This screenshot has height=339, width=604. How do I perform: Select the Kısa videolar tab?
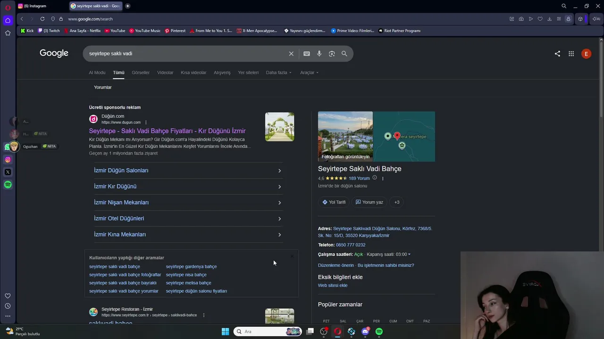point(193,73)
